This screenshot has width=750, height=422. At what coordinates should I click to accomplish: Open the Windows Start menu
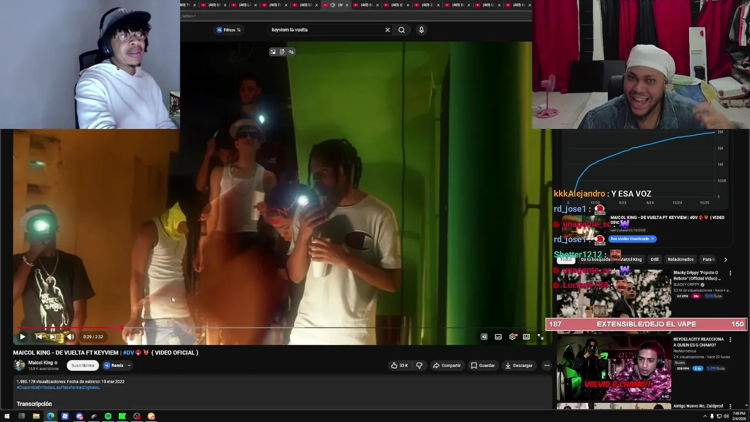click(x=7, y=416)
